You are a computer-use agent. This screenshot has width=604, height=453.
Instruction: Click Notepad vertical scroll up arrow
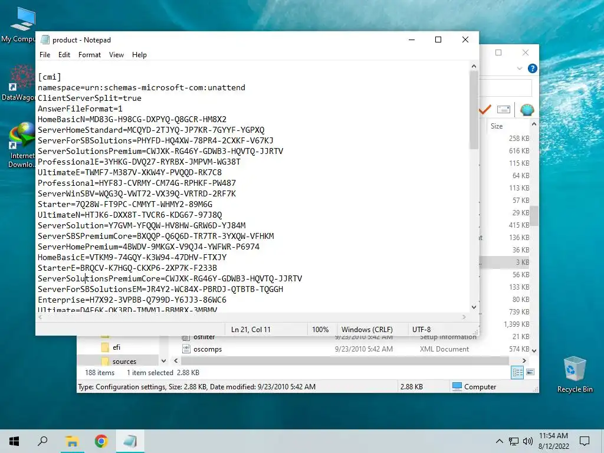(474, 66)
